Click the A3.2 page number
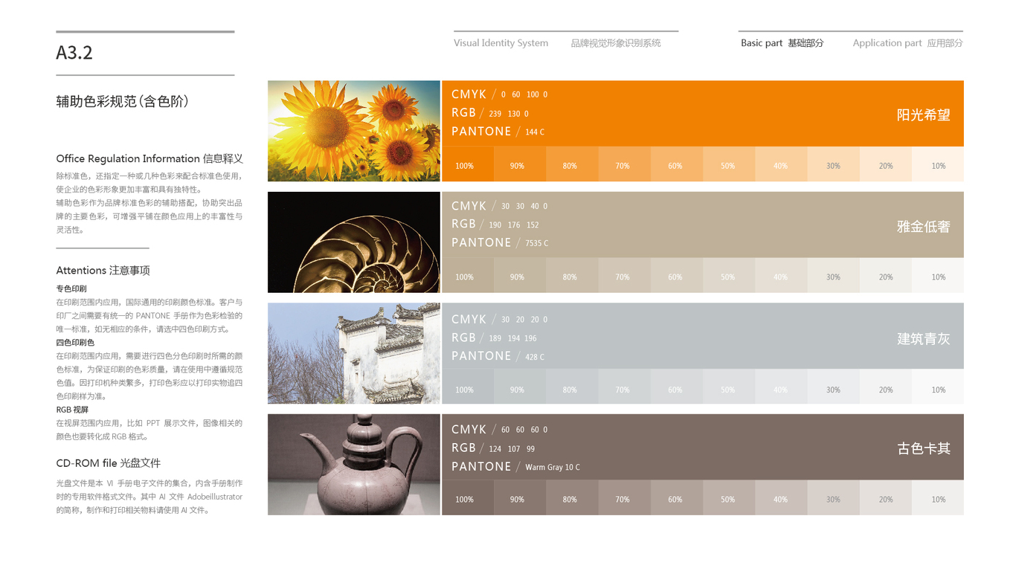 click(74, 53)
